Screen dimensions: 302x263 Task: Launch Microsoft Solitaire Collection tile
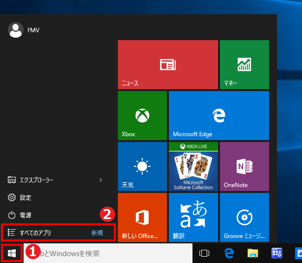pos(193,167)
